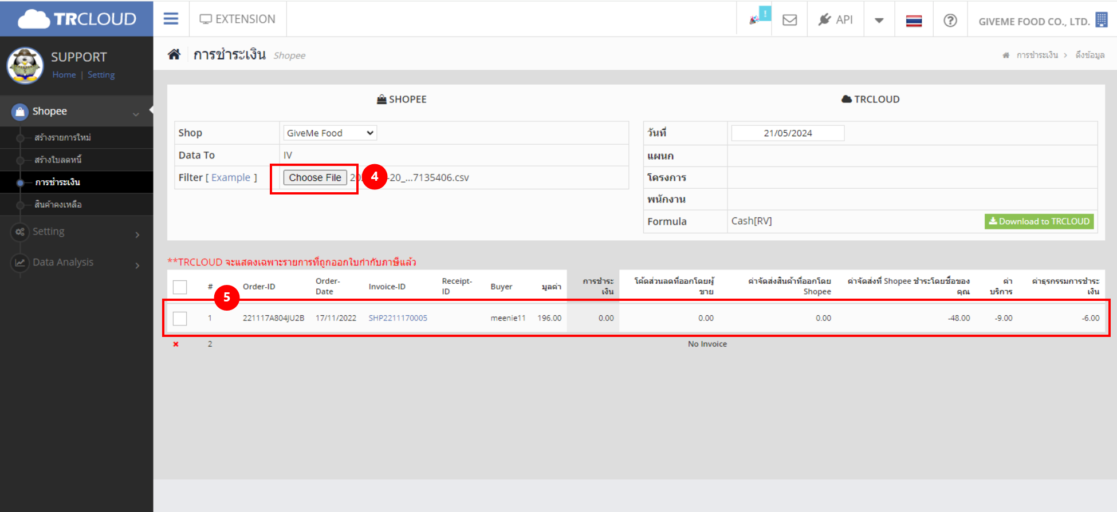The height and width of the screenshot is (512, 1117).
Task: Click the Choose File button
Action: click(x=315, y=177)
